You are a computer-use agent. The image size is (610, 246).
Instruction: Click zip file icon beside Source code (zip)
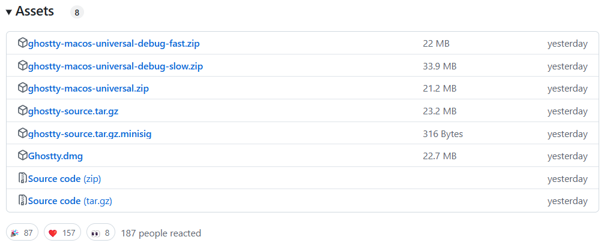tap(23, 178)
